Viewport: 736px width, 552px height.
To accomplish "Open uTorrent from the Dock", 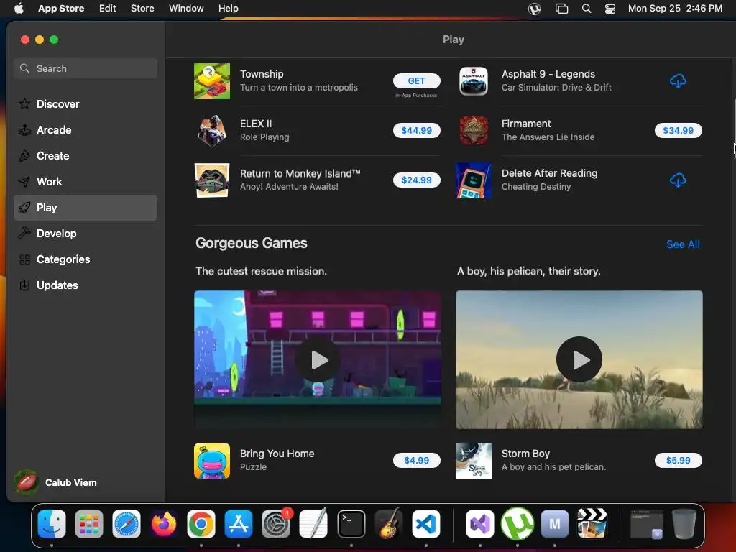I will (517, 524).
